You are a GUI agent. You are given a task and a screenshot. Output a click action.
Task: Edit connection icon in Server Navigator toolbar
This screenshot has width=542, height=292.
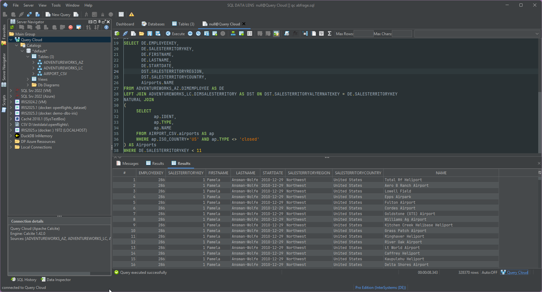coord(79,27)
